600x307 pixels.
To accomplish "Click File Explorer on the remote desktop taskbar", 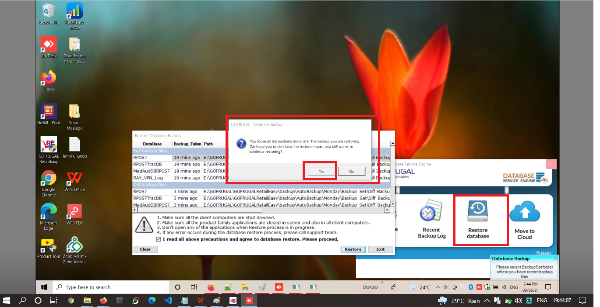I will (245, 287).
